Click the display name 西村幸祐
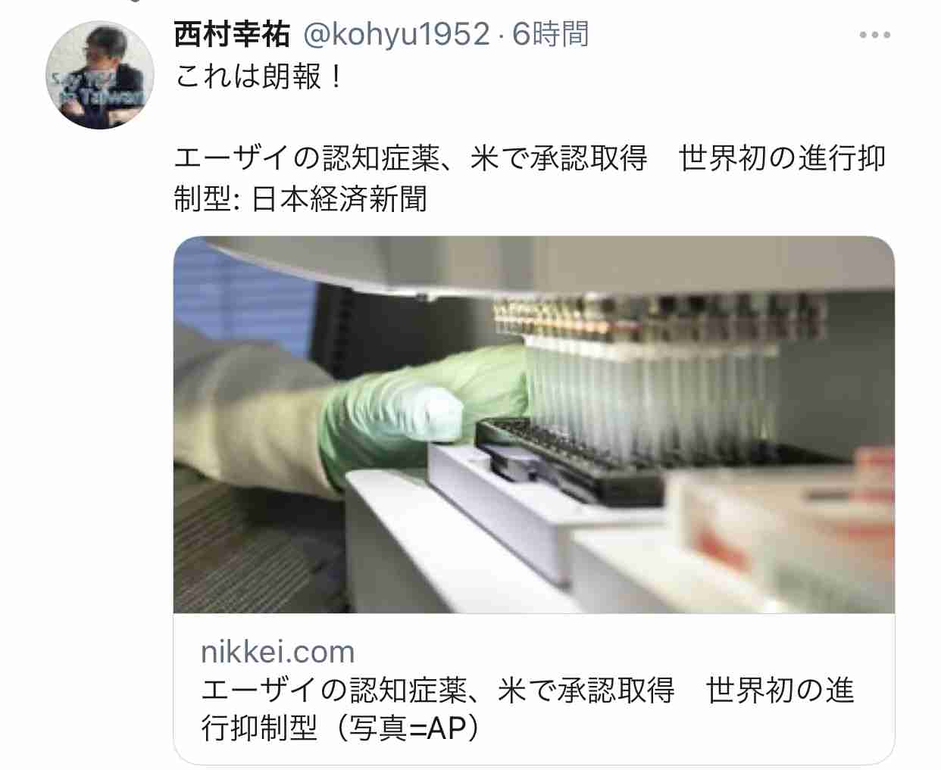This screenshot has height=770, width=941. click(x=232, y=35)
